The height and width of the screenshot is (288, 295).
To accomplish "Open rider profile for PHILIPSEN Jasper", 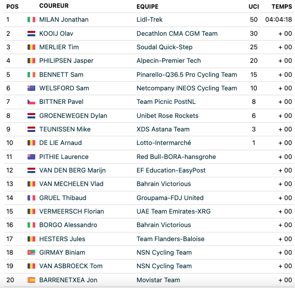I will coord(66,60).
